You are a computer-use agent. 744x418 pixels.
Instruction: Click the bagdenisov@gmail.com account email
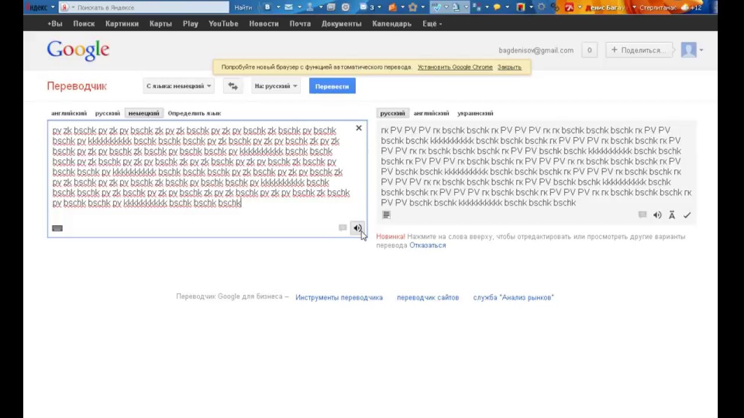(x=536, y=51)
